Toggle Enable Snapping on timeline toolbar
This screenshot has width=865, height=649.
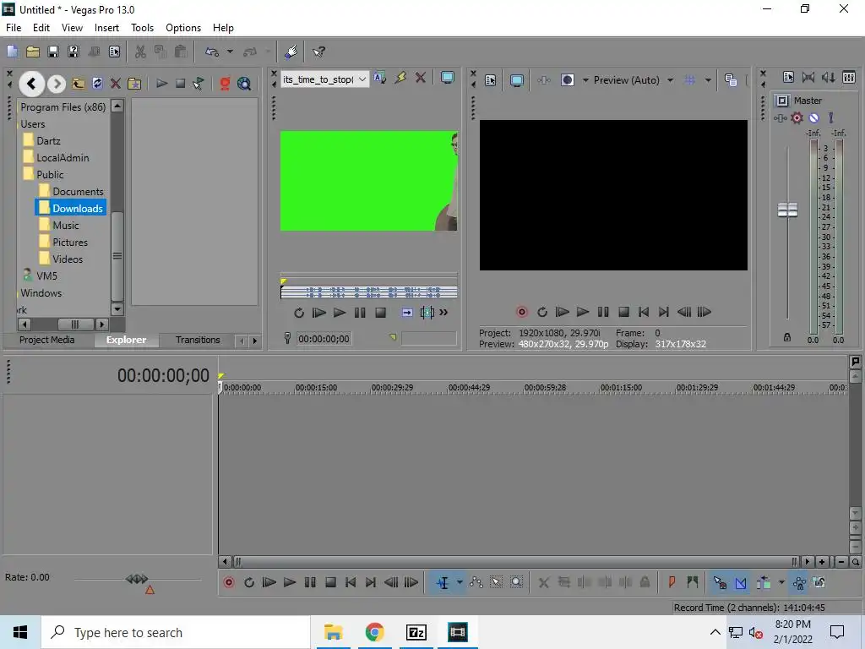(720, 582)
